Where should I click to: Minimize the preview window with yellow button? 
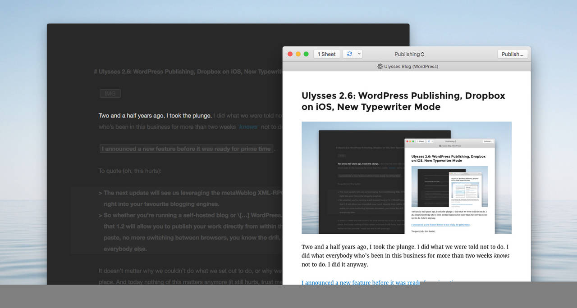[x=298, y=54]
